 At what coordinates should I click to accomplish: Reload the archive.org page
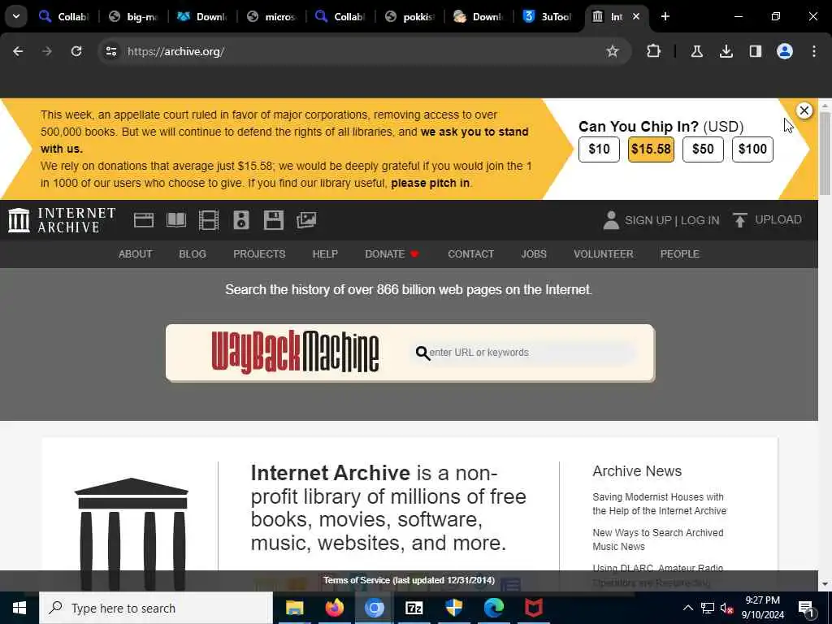(76, 51)
